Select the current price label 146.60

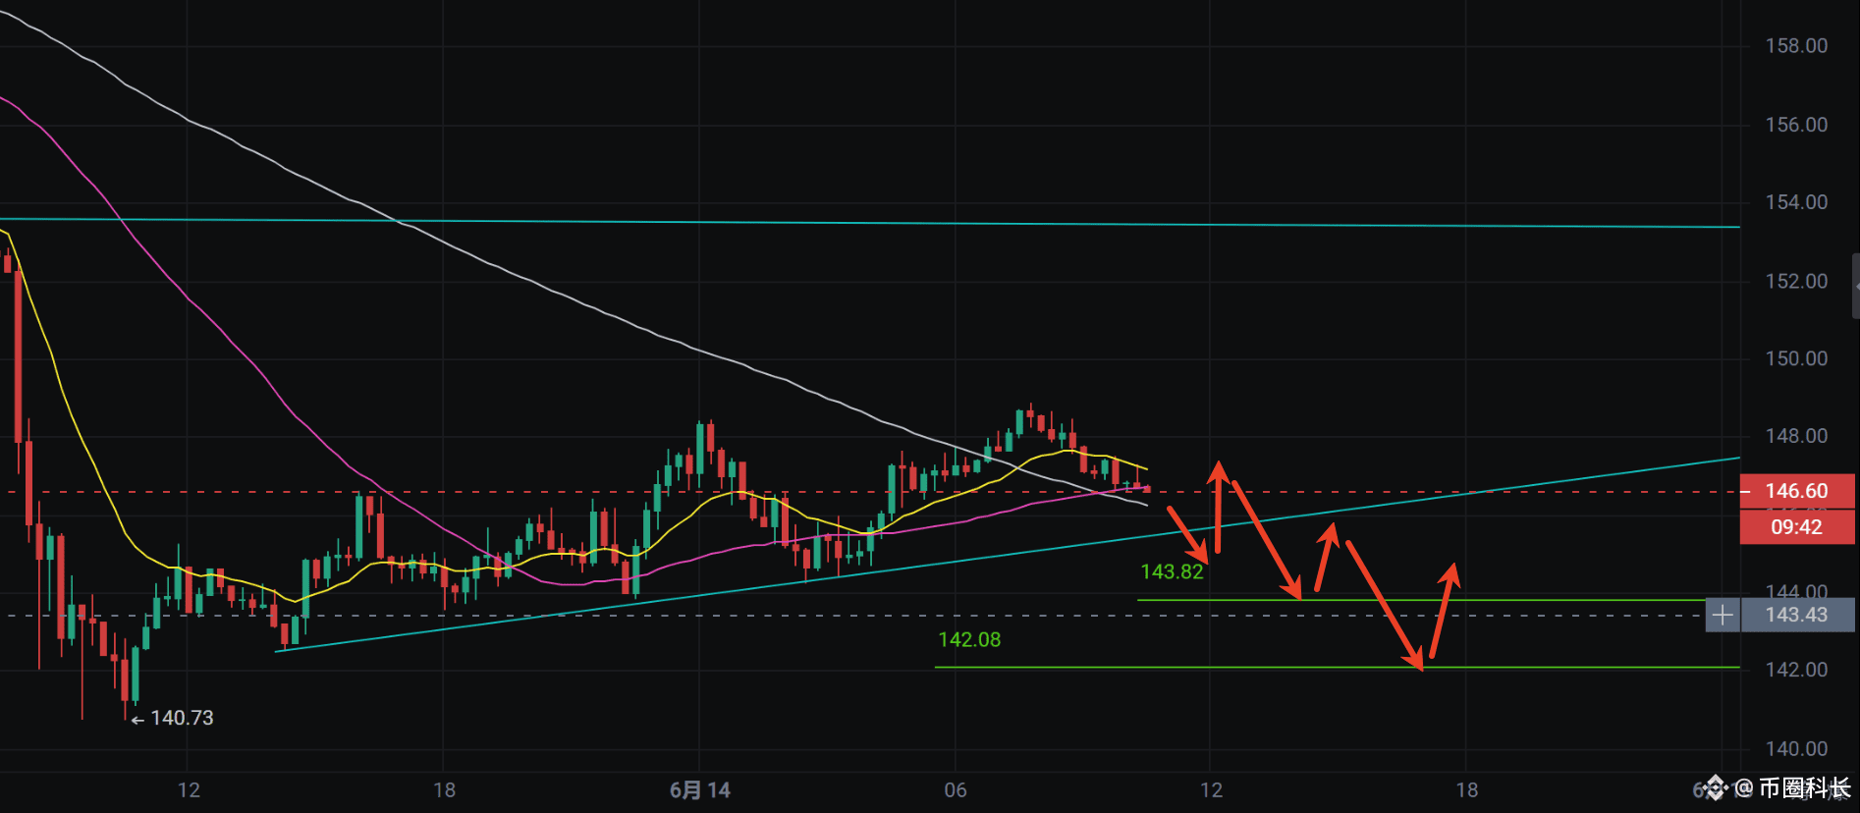[1797, 491]
